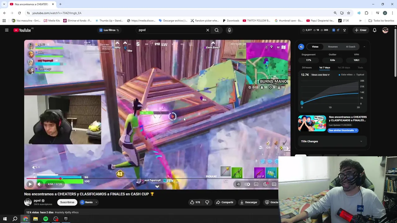Open a new browser tab
This screenshot has height=223, width=397.
(x=60, y=4)
